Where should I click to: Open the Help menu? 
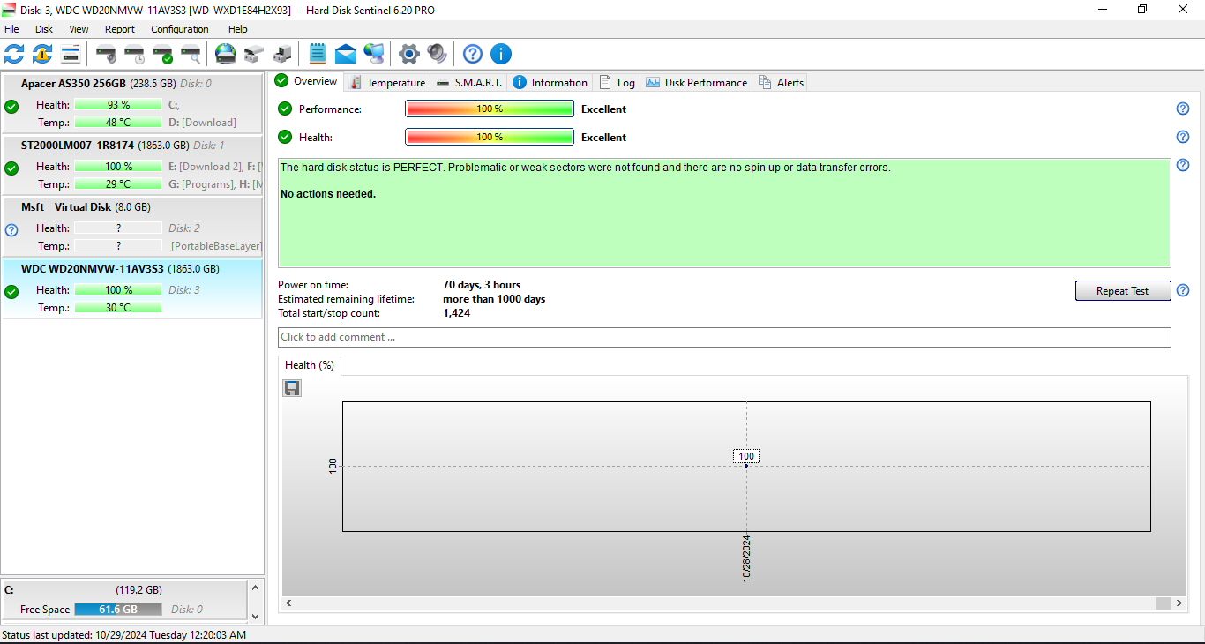238,29
